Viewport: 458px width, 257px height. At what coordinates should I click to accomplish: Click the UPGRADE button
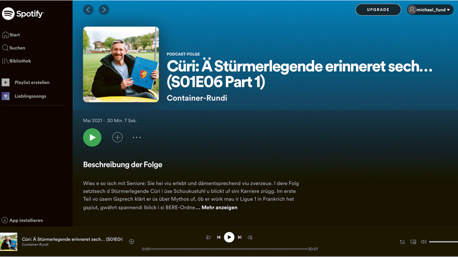tap(378, 10)
